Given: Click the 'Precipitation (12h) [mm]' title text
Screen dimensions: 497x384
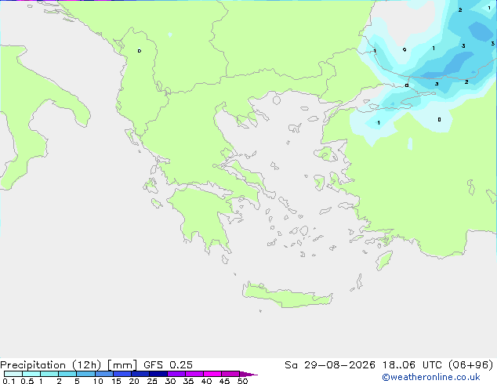Looking at the screenshot, I should point(68,365).
